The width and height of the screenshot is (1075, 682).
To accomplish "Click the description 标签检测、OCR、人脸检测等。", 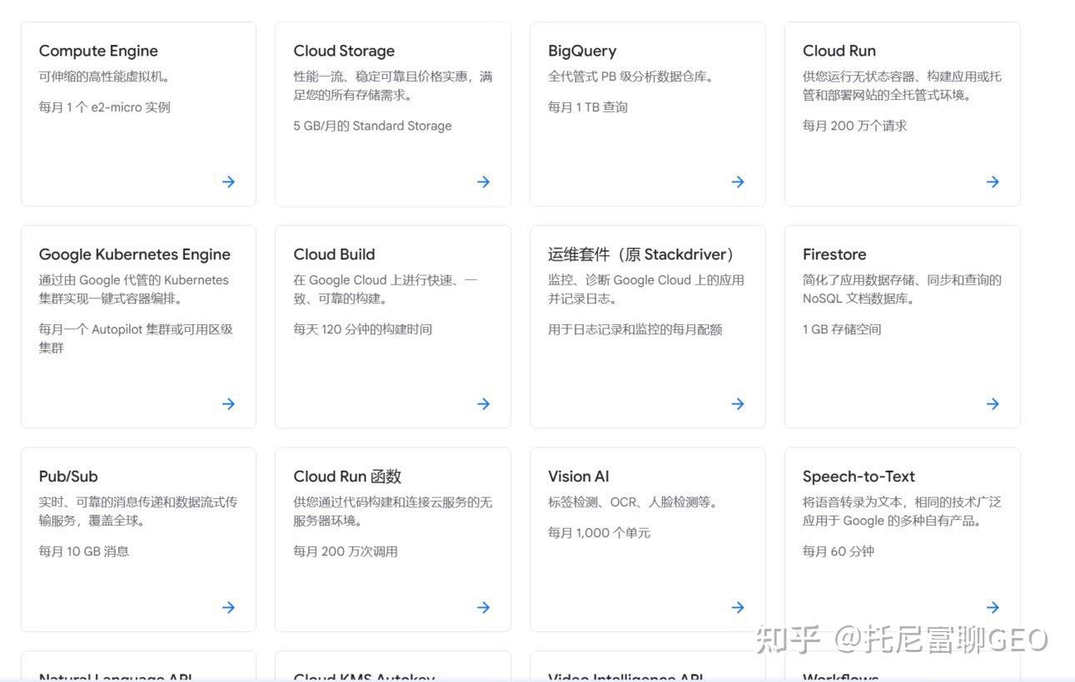I will tap(633, 502).
